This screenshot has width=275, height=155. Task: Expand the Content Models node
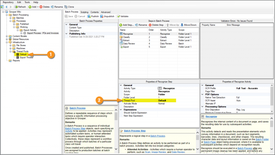pyautogui.click(x=7, y=36)
